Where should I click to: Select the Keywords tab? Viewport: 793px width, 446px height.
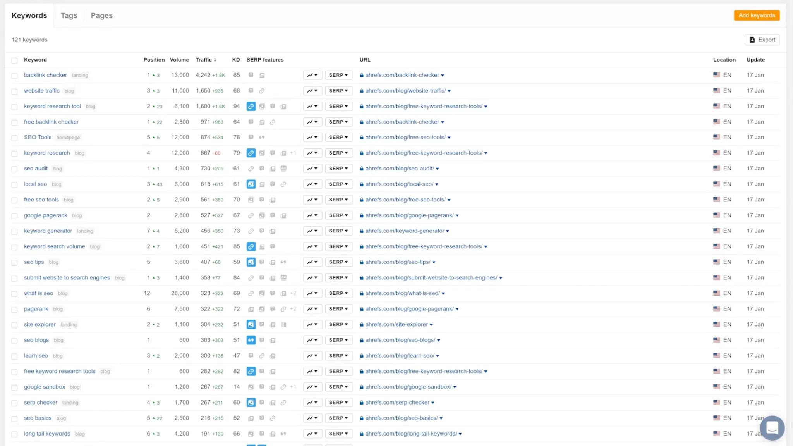pos(29,15)
